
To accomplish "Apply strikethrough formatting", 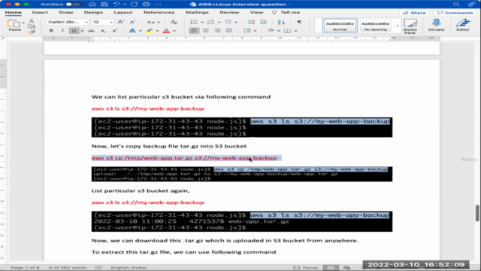I will pos(91,31).
